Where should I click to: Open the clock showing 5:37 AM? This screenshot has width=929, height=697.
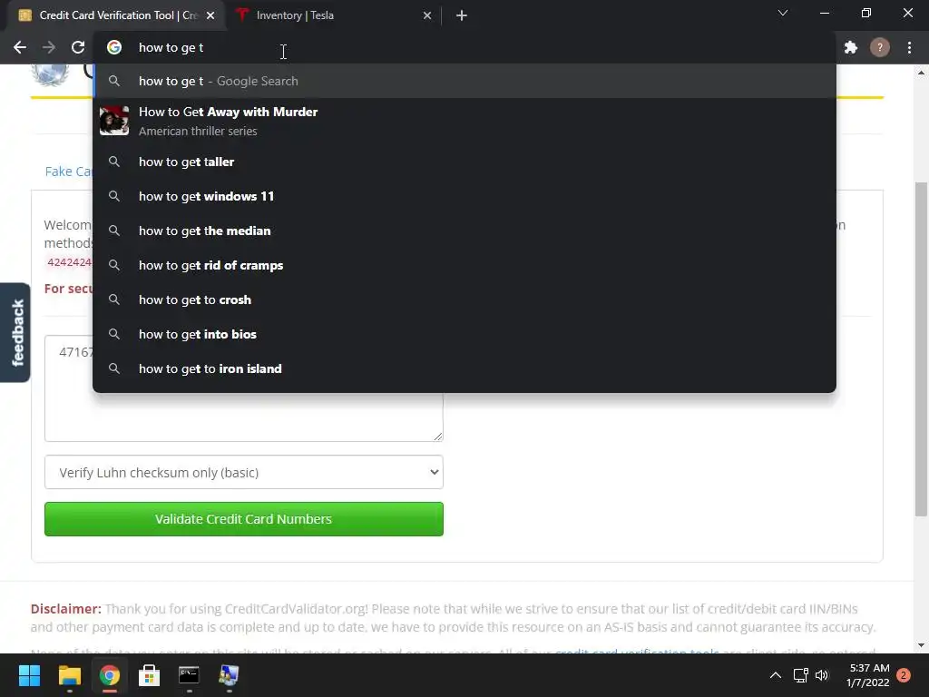868,675
